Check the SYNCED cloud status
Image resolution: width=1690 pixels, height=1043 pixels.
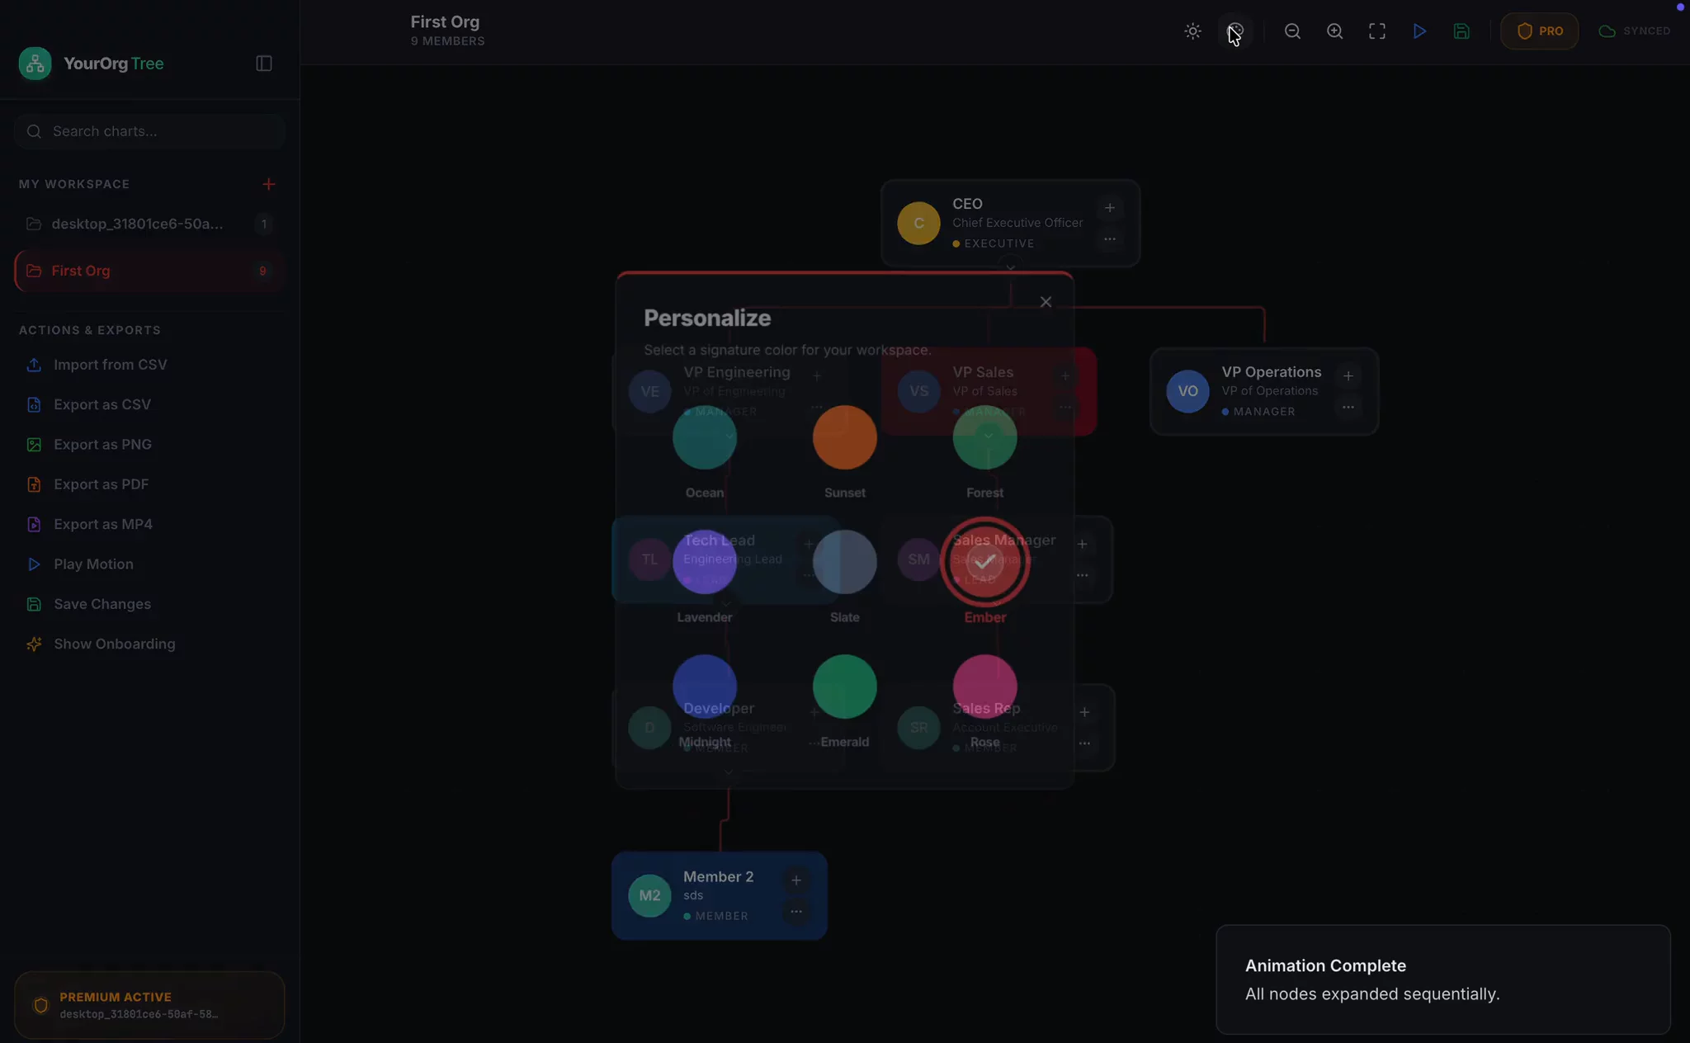point(1635,31)
